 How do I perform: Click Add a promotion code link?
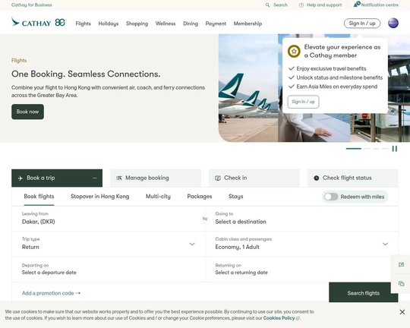click(x=51, y=293)
